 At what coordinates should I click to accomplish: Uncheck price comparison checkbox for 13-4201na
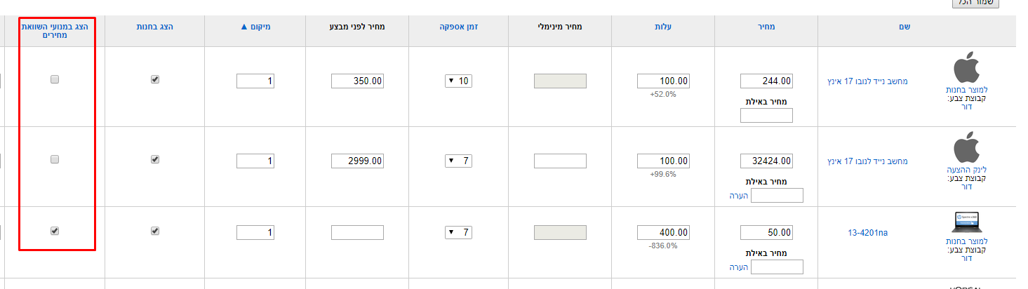coord(55,231)
